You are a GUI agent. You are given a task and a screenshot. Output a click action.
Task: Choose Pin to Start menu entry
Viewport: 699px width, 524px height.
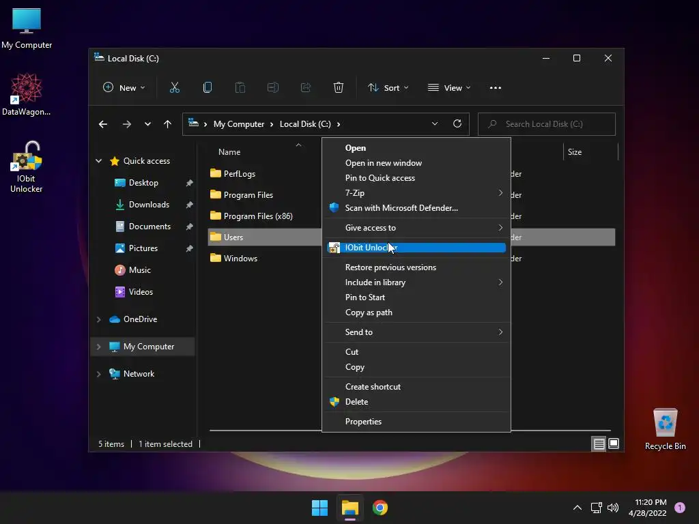(416, 297)
